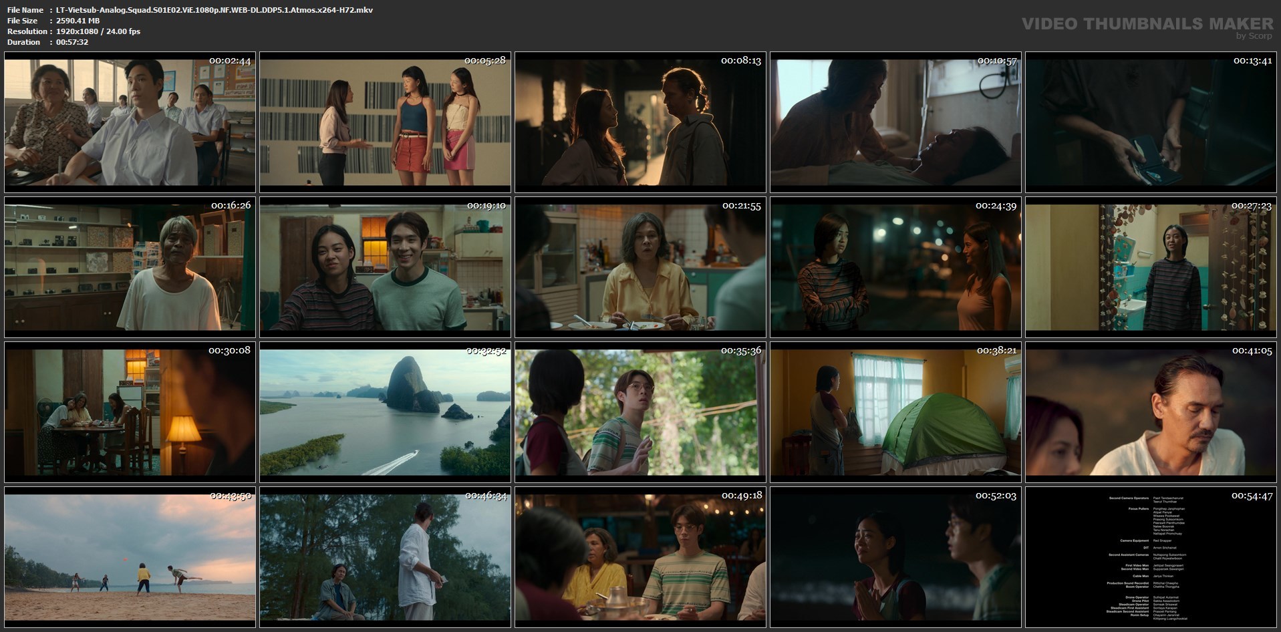Viewport: 1281px width, 632px height.
Task: Pick the green tent thumbnail at 00:38:21
Action: 895,412
